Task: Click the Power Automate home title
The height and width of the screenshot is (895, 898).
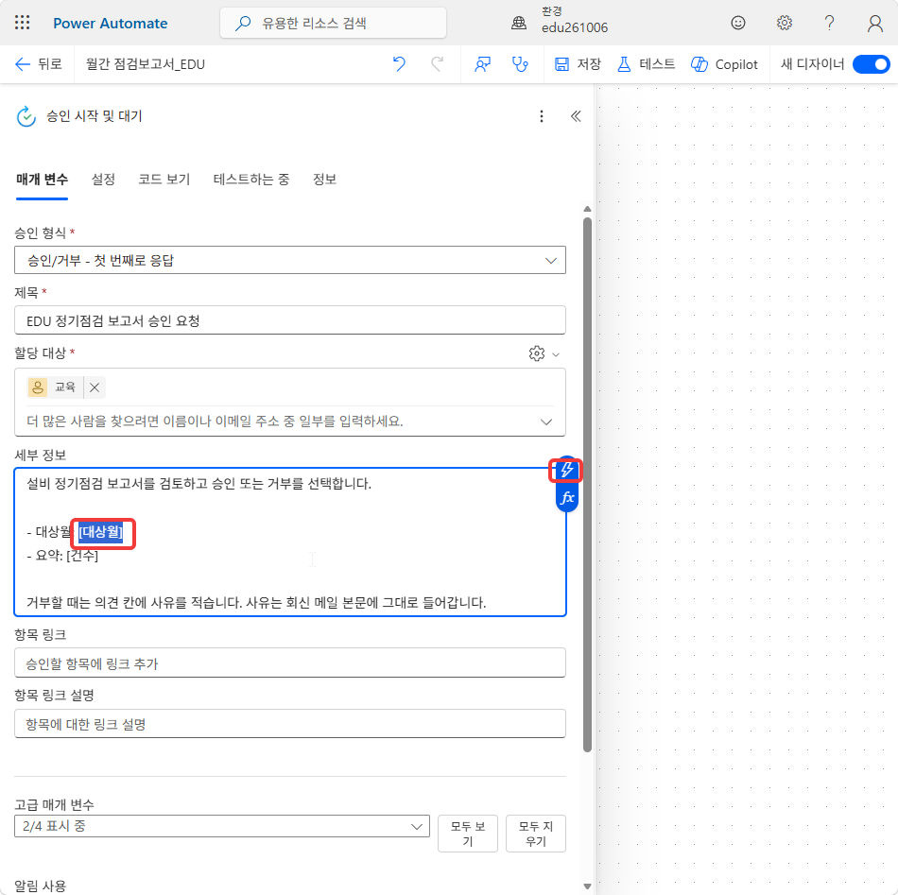Action: click(110, 24)
